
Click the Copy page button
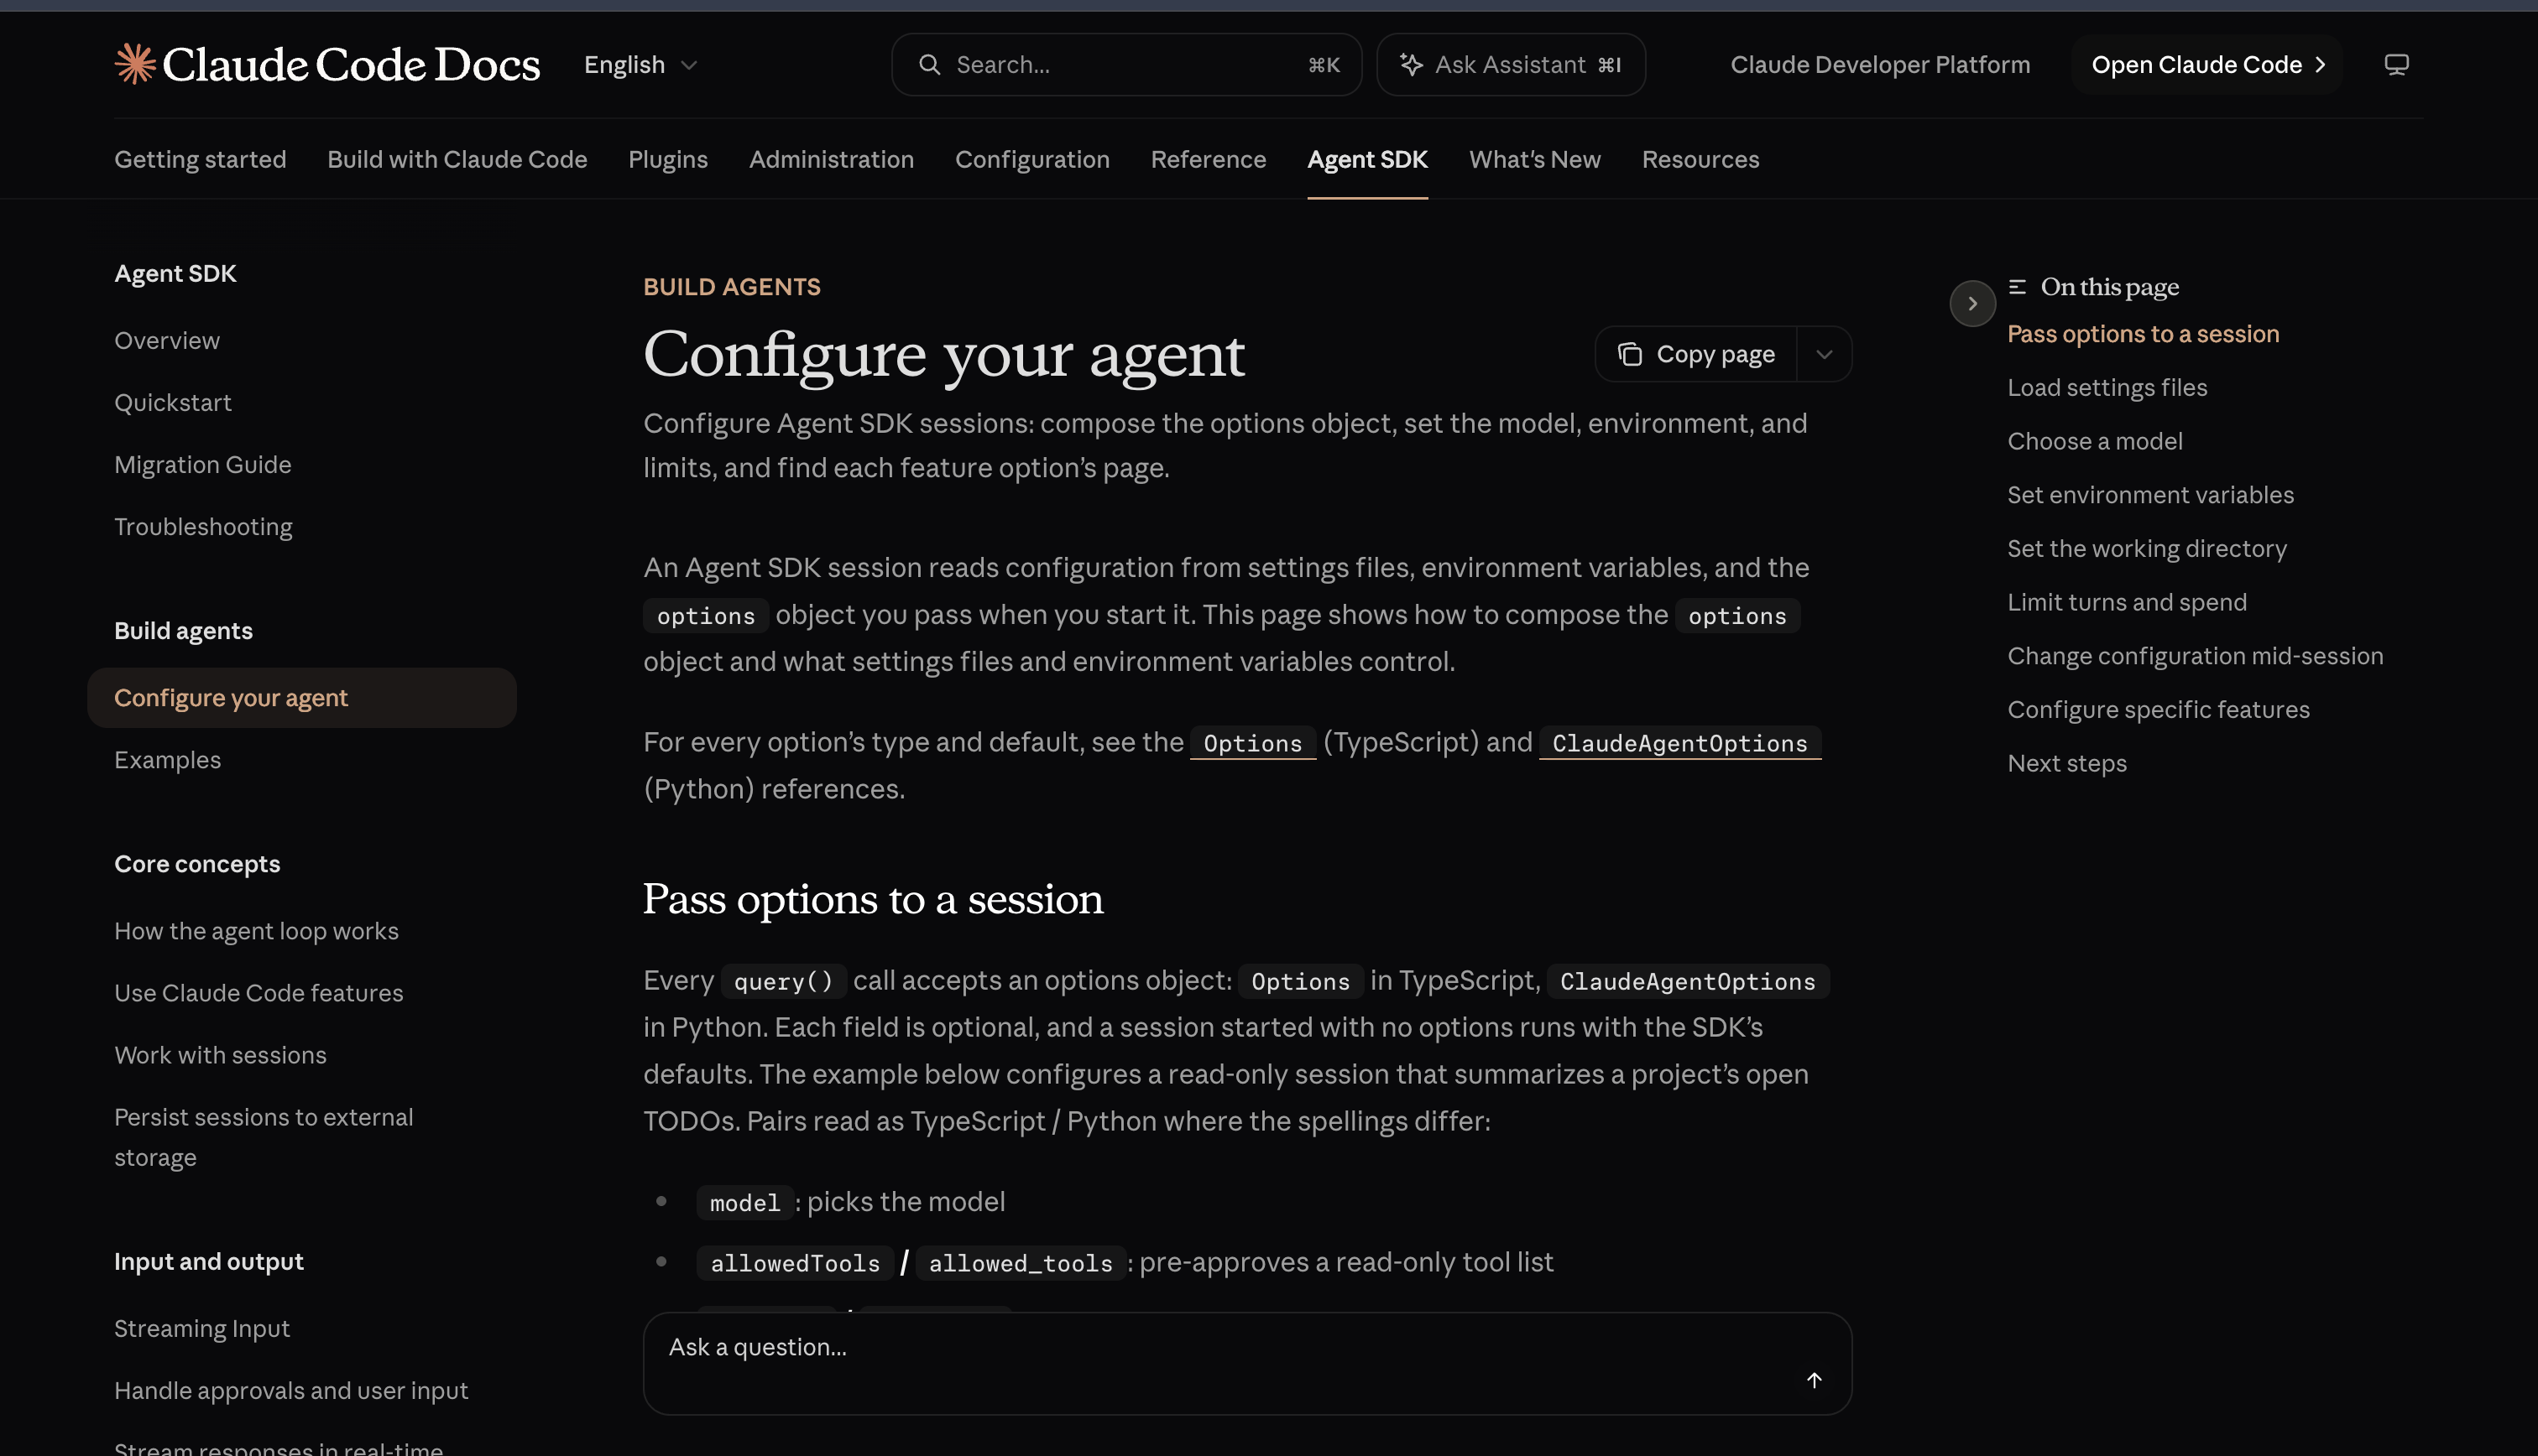coord(1697,355)
